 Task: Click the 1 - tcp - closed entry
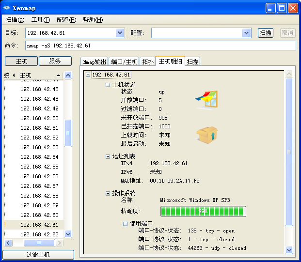point(211,240)
